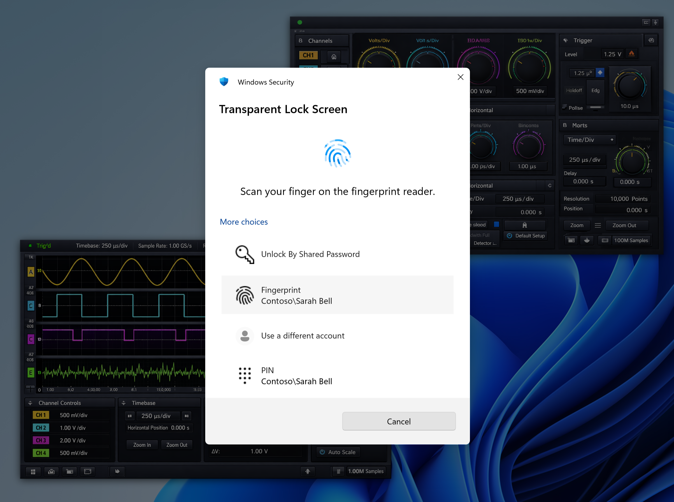Toggle the blue square checkbox near slood

pos(496,224)
